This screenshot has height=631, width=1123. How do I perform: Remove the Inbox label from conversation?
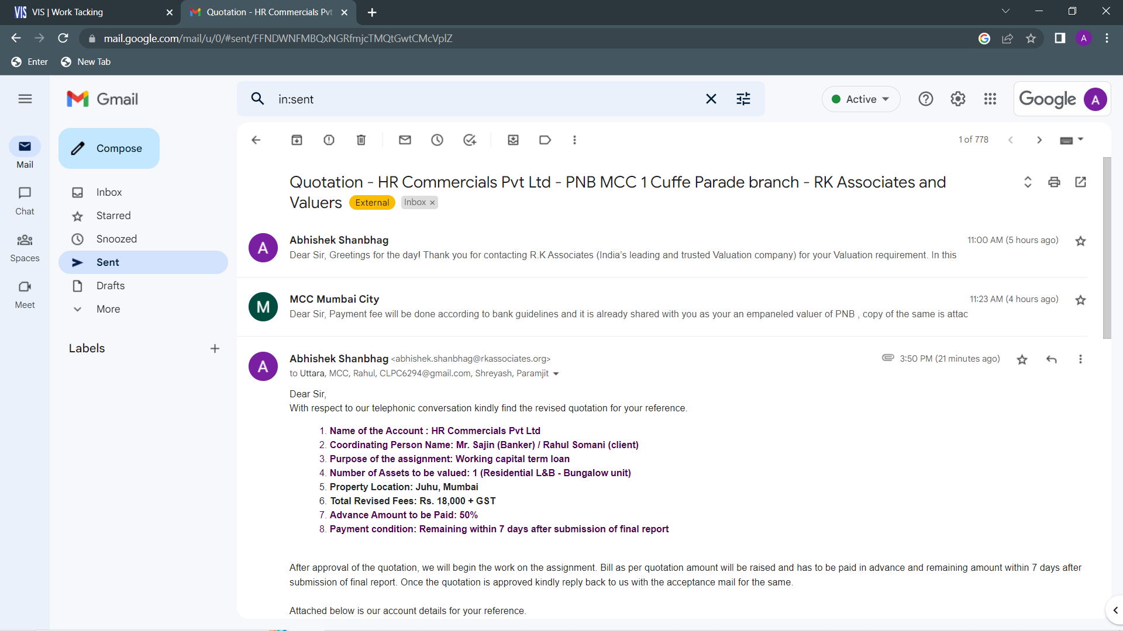(432, 203)
